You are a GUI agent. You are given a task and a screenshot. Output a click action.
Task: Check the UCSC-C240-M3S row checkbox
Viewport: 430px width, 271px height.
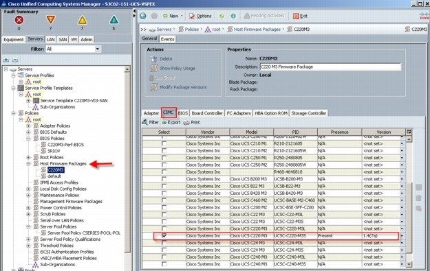164,264
